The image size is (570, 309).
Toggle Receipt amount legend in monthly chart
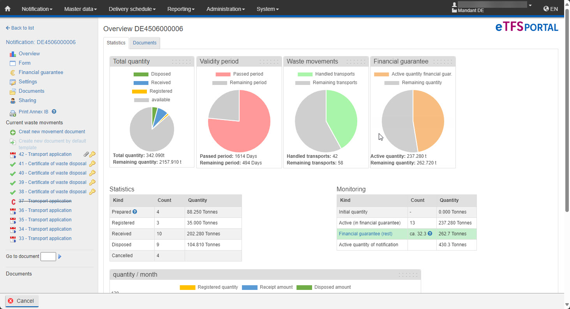[267, 287]
